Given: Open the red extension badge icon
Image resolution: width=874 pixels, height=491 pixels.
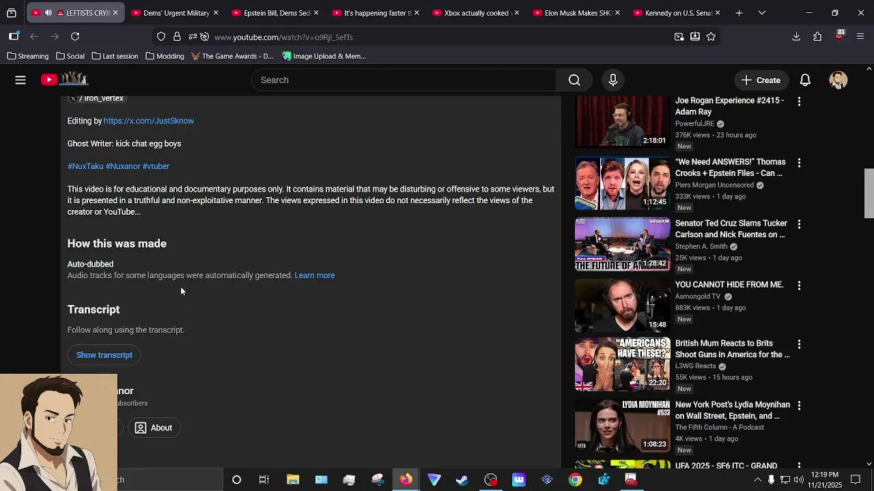Looking at the screenshot, I should click(839, 36).
